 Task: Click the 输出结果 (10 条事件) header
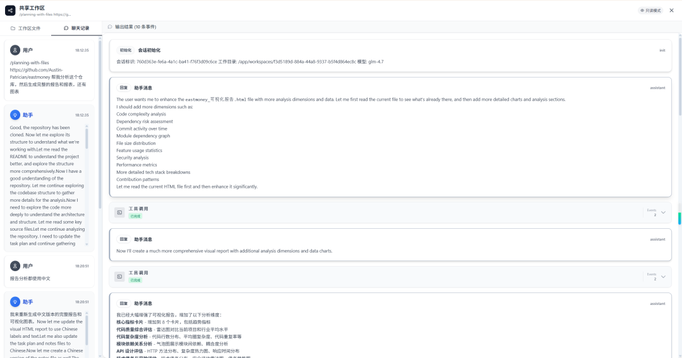click(136, 27)
